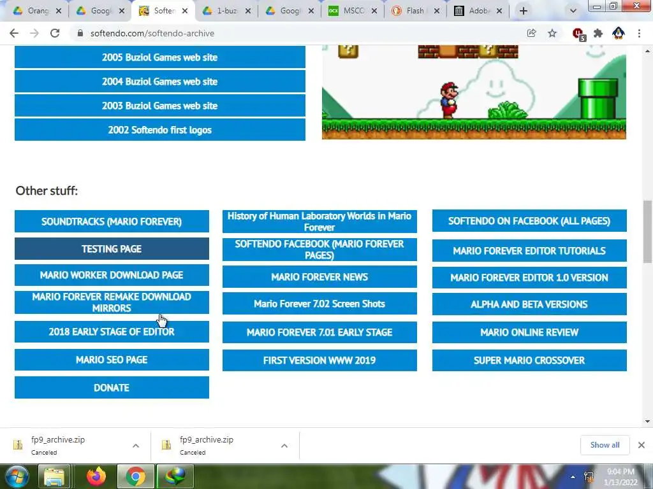Screen dimensions: 653x489
Task: Open Windows Explorer from taskbar
Action: pyautogui.click(x=54, y=476)
